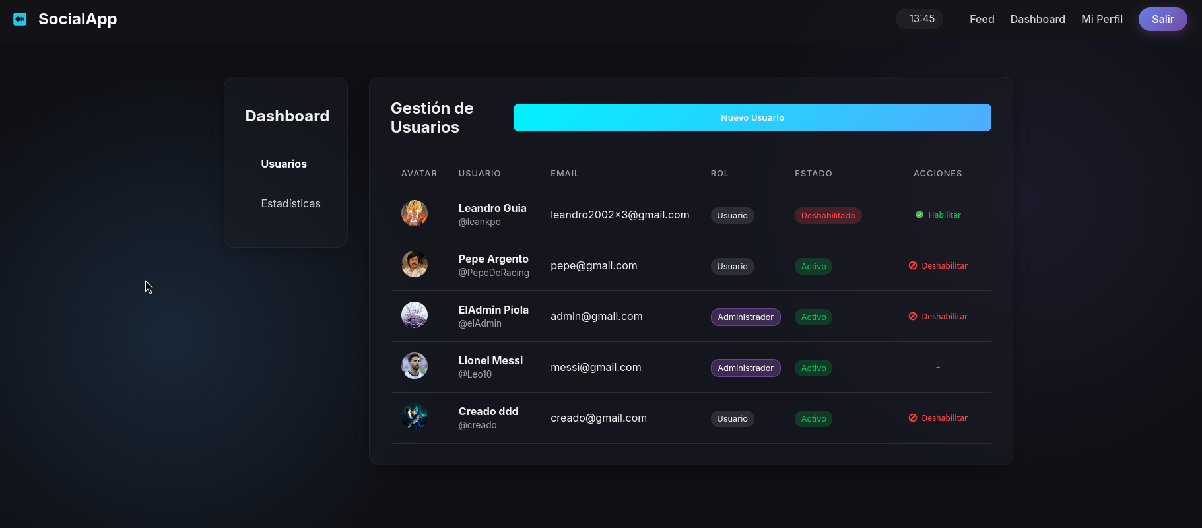Click the username @leankpo
1202x528 pixels.
pyautogui.click(x=480, y=222)
